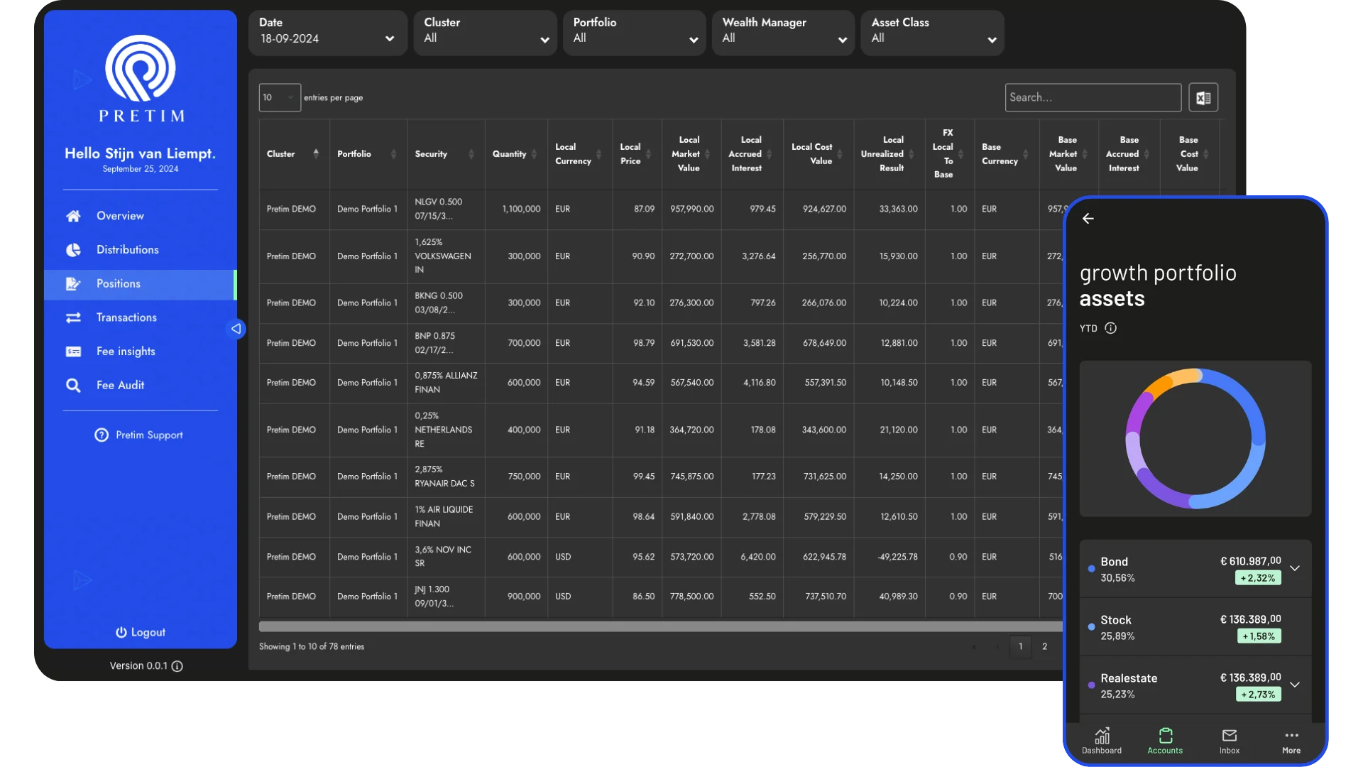Click the '-49,225.78' unrealized result value
Image resolution: width=1363 pixels, height=767 pixels.
897,557
